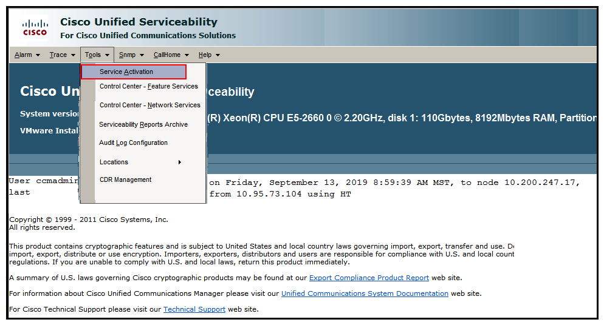Close the Tools menu
The image size is (604, 325).
(x=97, y=55)
